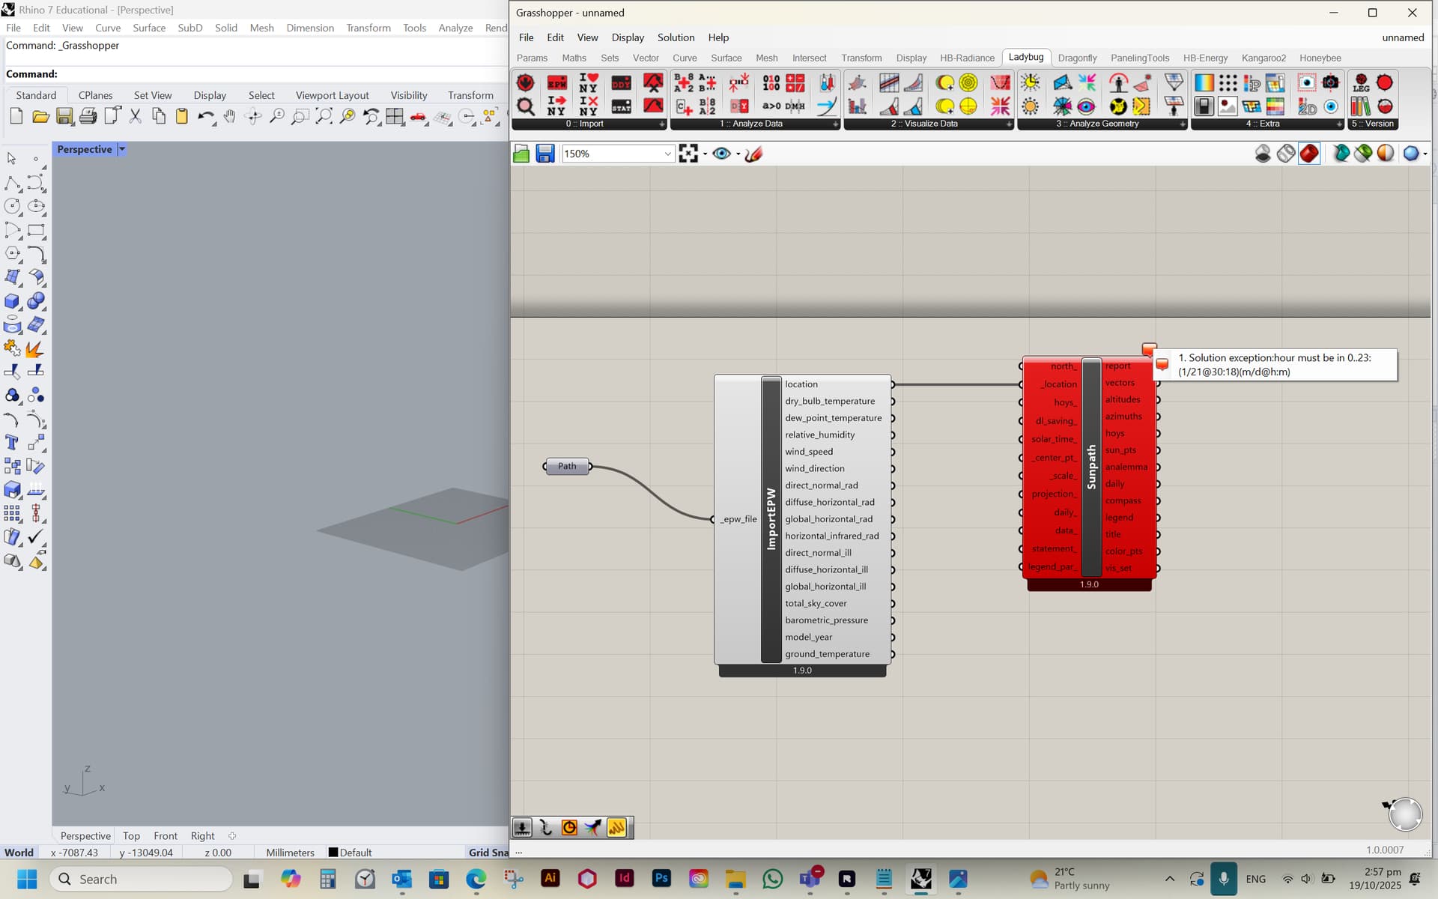Click Rhino's Print icon
Image resolution: width=1438 pixels, height=899 pixels.
coord(88,116)
